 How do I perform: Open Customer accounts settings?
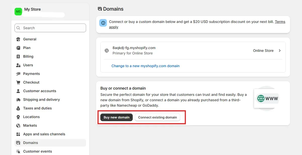(40, 91)
